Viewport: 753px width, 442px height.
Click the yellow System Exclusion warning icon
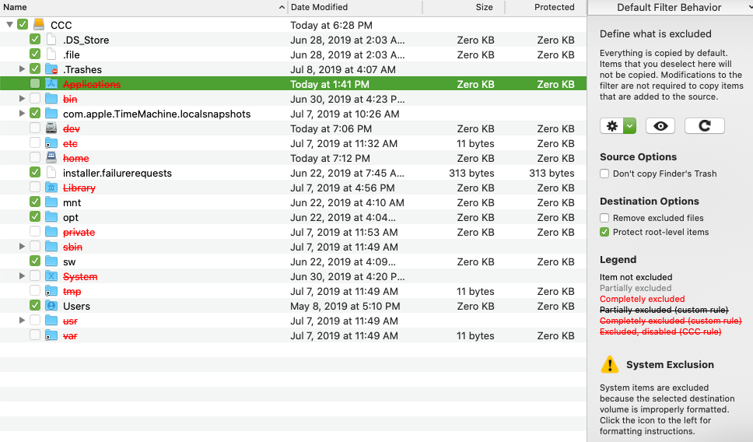(609, 364)
